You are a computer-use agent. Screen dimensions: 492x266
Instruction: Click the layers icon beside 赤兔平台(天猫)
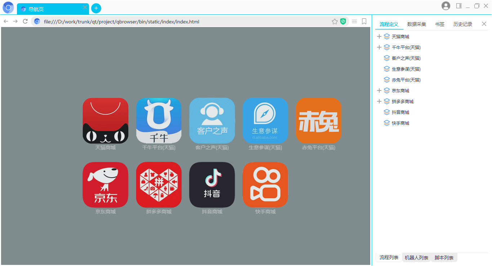click(387, 80)
